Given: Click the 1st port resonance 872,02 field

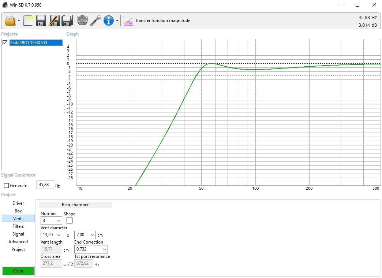Looking at the screenshot, I should click(83, 264).
